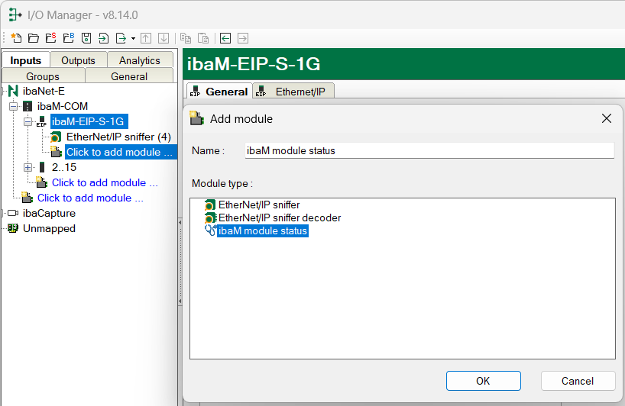Image resolution: width=625 pixels, height=406 pixels.
Task: Click the add-module icon under ibaM-EIP-S-1G
Action: pos(56,152)
